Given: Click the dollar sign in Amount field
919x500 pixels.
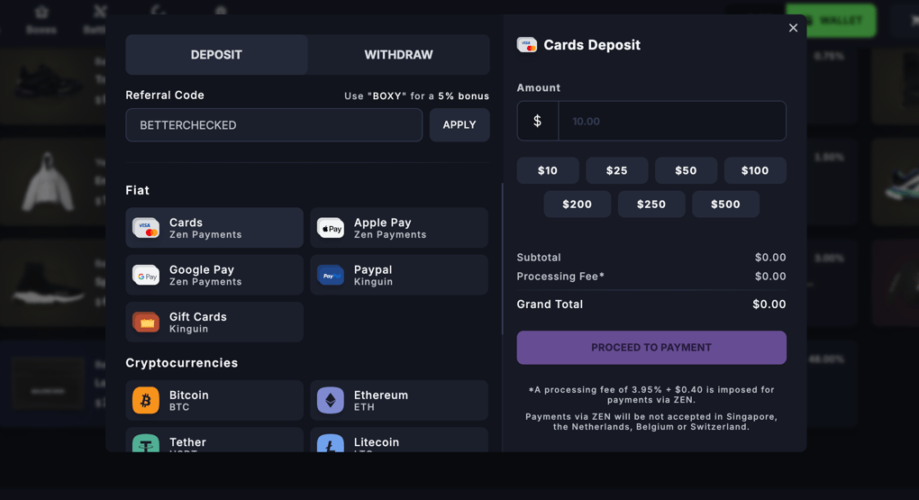Looking at the screenshot, I should [x=538, y=121].
